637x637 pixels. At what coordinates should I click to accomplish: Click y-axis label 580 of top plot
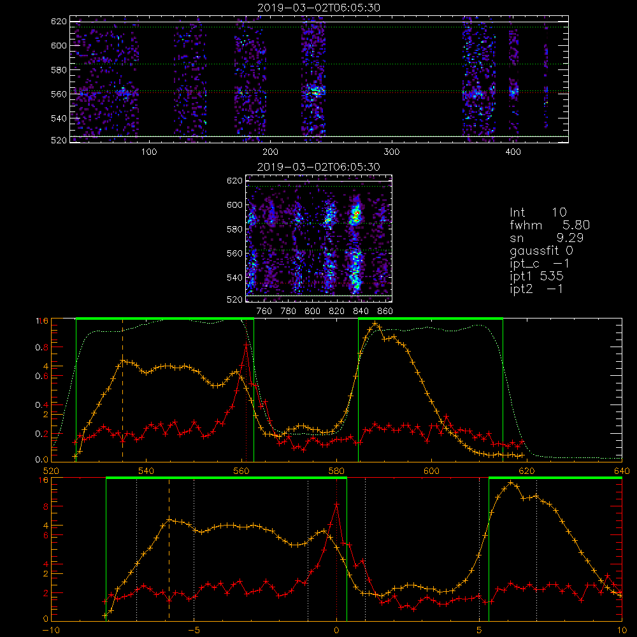coord(59,70)
